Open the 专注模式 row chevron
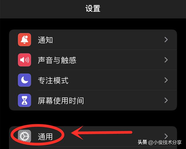Viewport: 186px width, 149px height. click(x=166, y=80)
